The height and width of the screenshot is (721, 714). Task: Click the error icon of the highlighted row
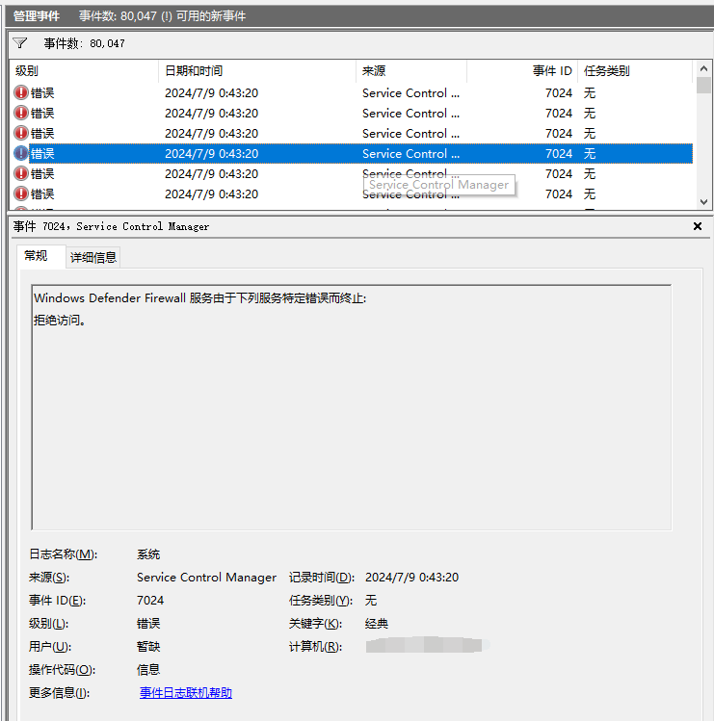coord(20,153)
